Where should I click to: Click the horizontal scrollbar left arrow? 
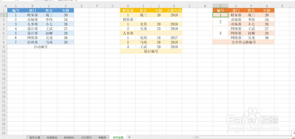point(196,137)
